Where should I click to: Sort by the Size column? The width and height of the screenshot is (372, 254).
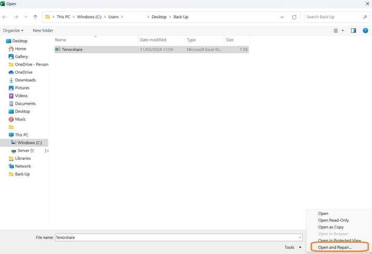click(230, 40)
